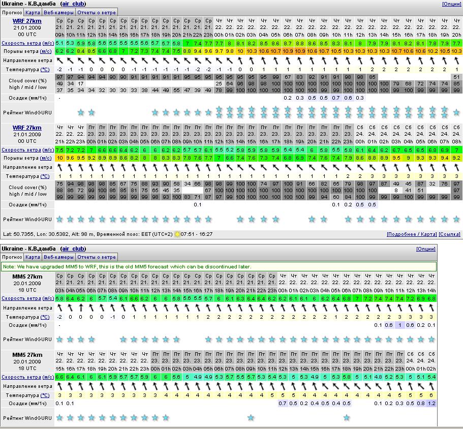Click first star in top WRF rating row
The width and height of the screenshot is (463, 429).
80,112
